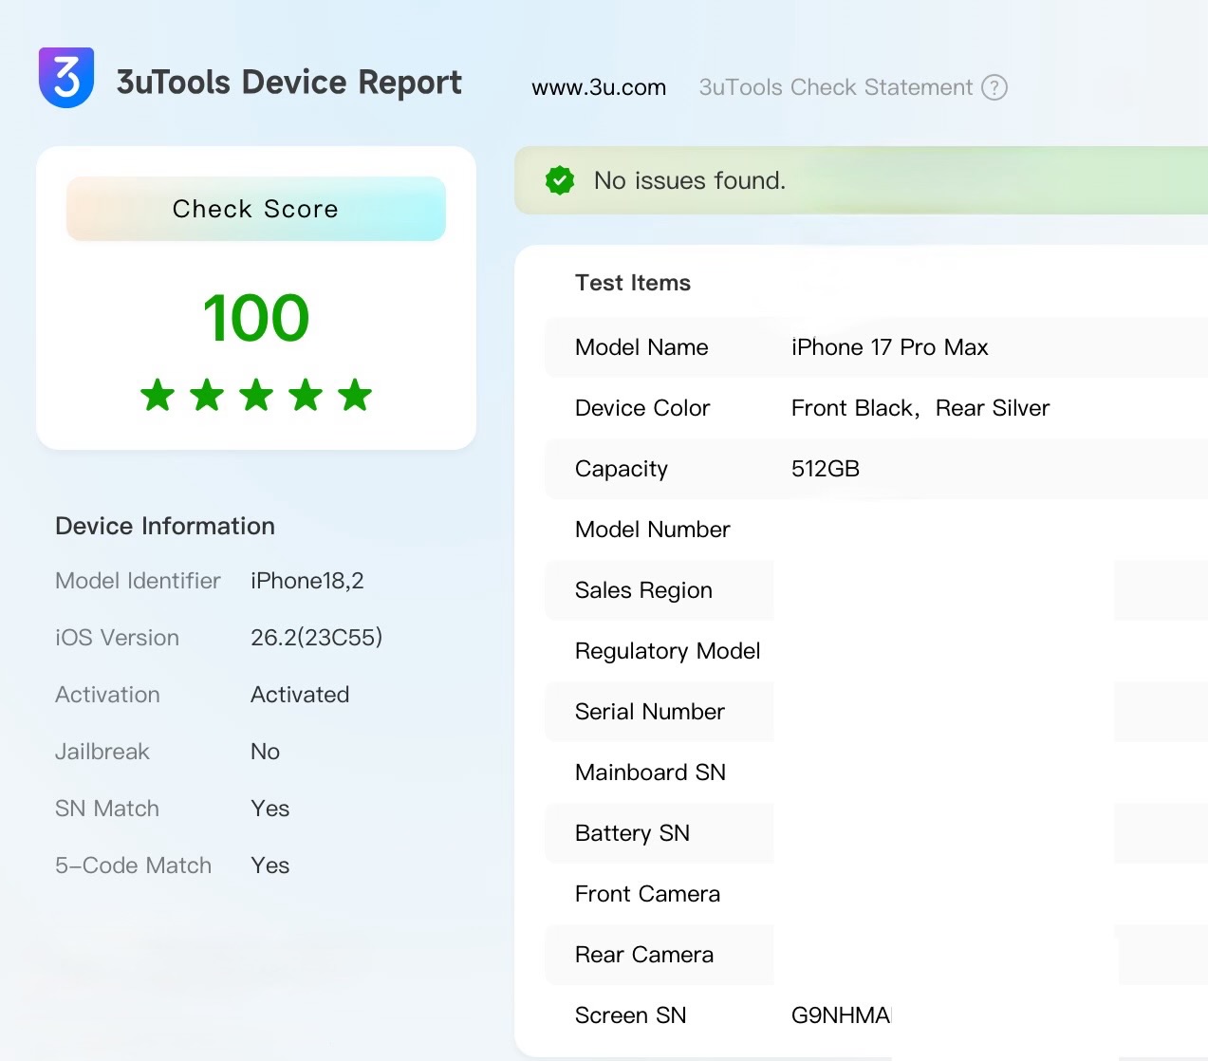Viewport: 1208px width, 1061px height.
Task: Select the Capacity row label
Action: [x=622, y=469]
